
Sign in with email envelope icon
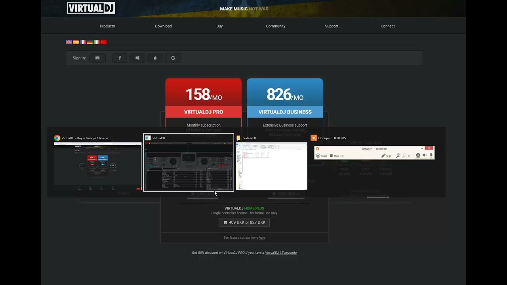tap(97, 58)
